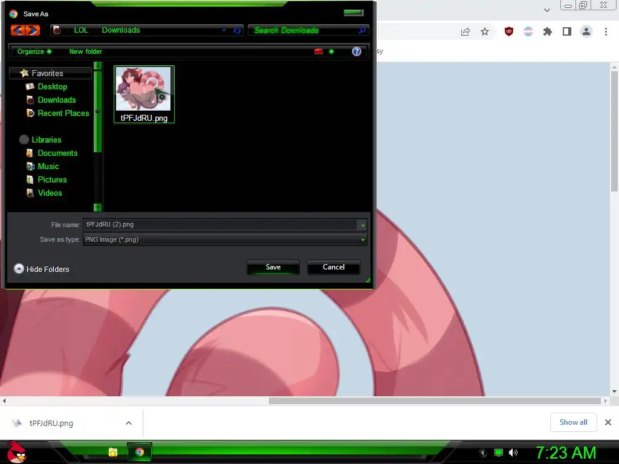619x464 pixels.
Task: Select Libraries in the navigation pane
Action: pyautogui.click(x=47, y=140)
